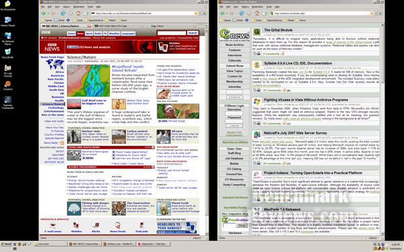404x252 pixels.
Task: Click the green Back arrow in BBC window
Action: coord(43,13)
